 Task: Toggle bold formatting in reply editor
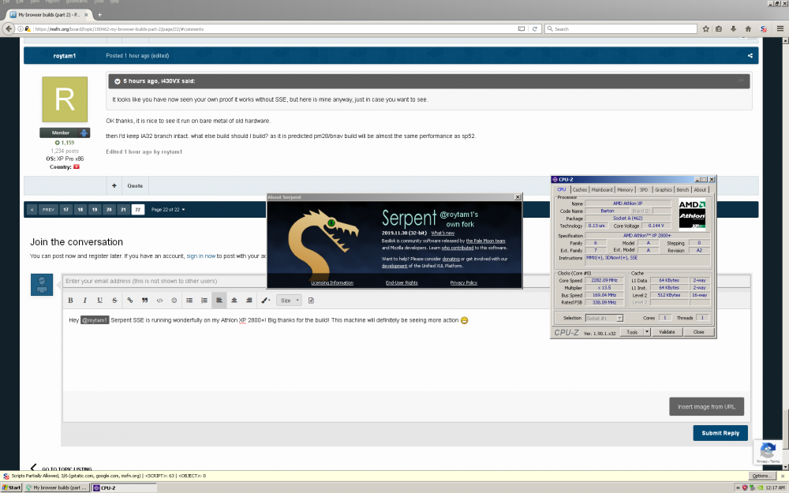[70, 301]
